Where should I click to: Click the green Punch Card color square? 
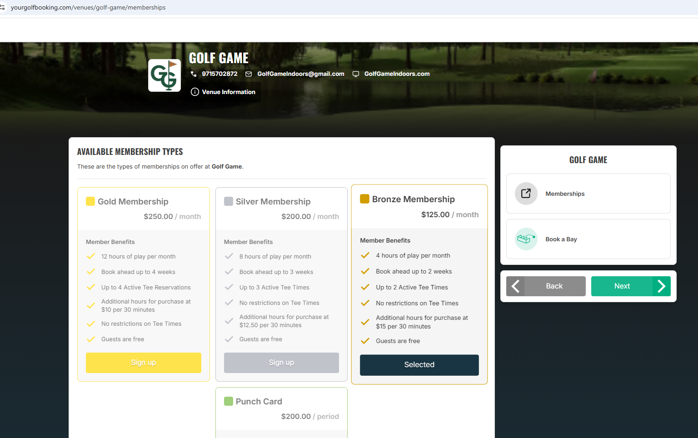coord(229,401)
